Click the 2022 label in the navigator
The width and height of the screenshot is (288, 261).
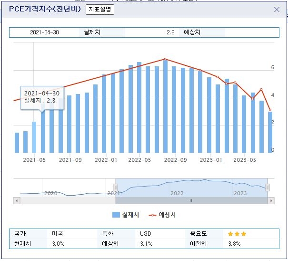click(x=177, y=193)
